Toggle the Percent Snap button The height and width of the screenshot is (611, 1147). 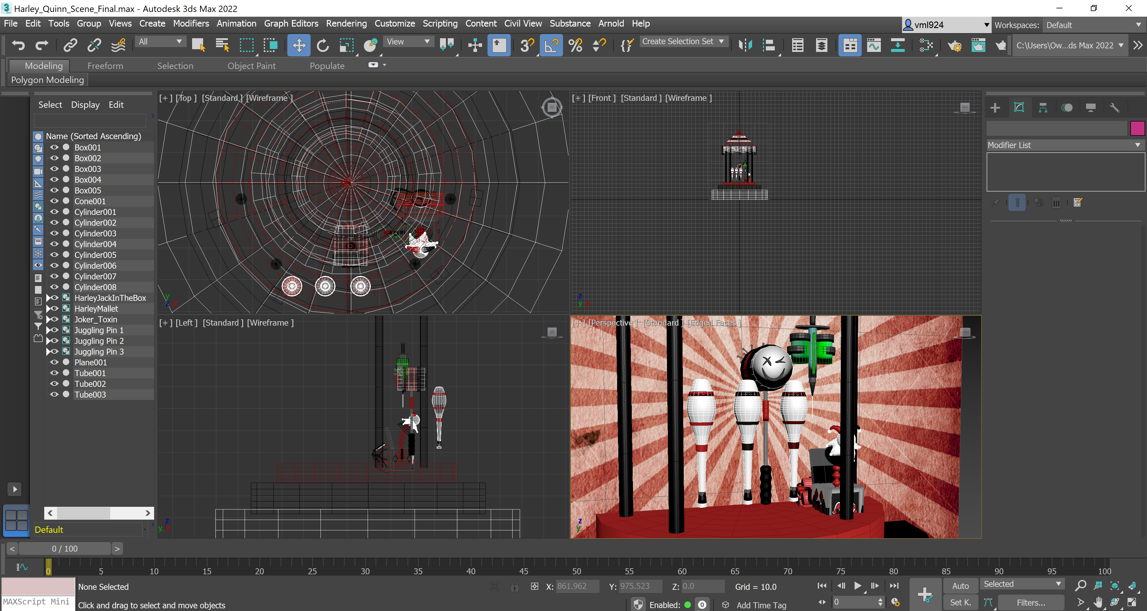(x=575, y=45)
